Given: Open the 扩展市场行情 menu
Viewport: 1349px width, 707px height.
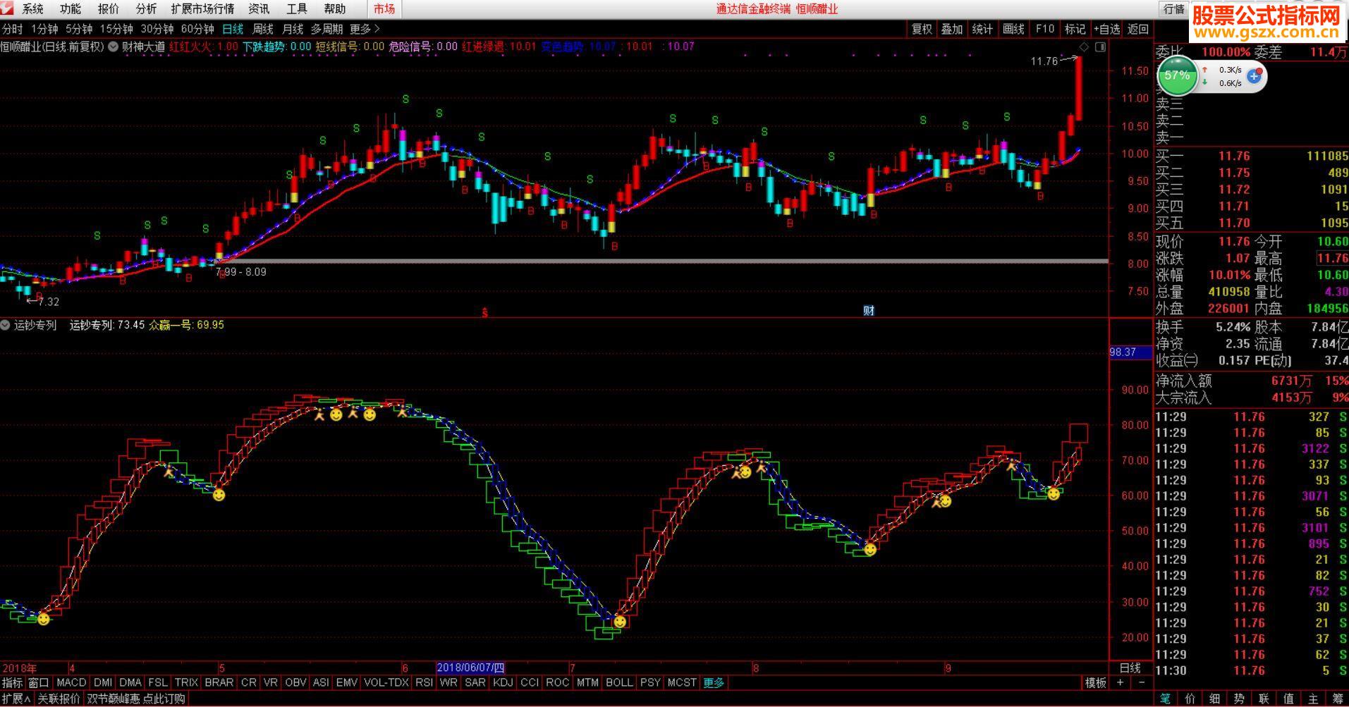Looking at the screenshot, I should (x=202, y=9).
